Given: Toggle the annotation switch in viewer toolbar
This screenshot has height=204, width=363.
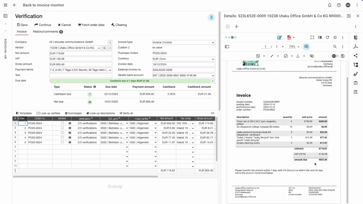Looking at the screenshot, I should (x=335, y=56).
